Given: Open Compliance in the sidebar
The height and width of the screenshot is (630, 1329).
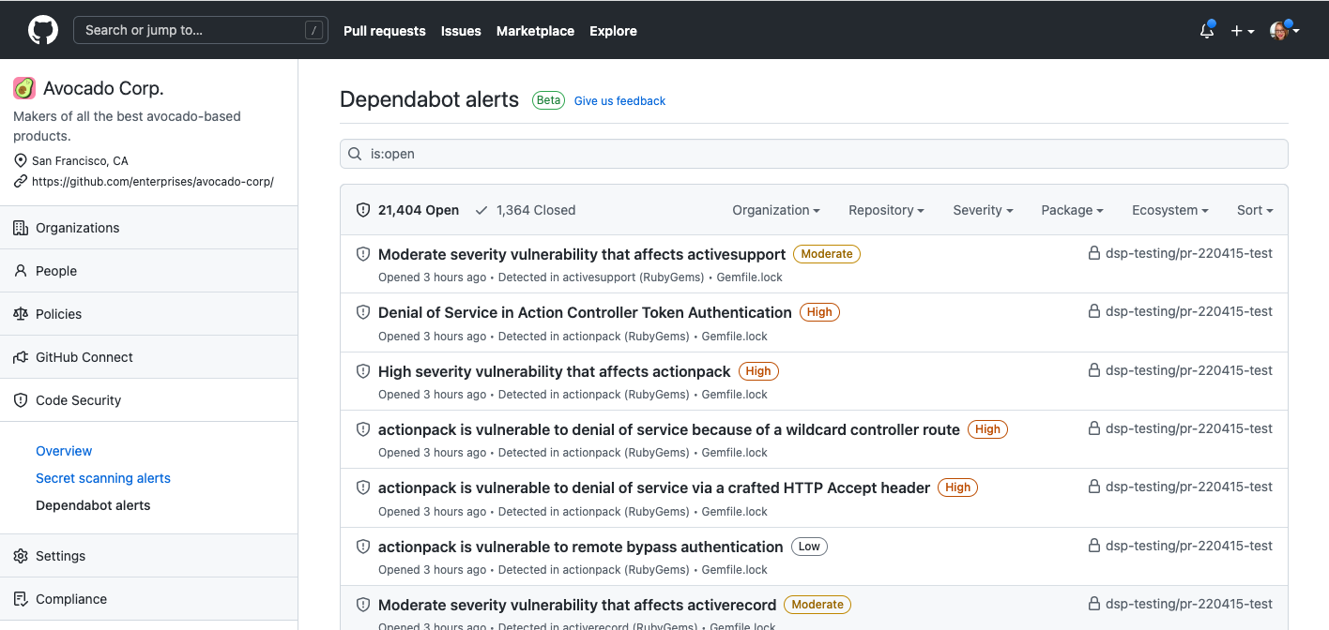Looking at the screenshot, I should tap(148, 599).
